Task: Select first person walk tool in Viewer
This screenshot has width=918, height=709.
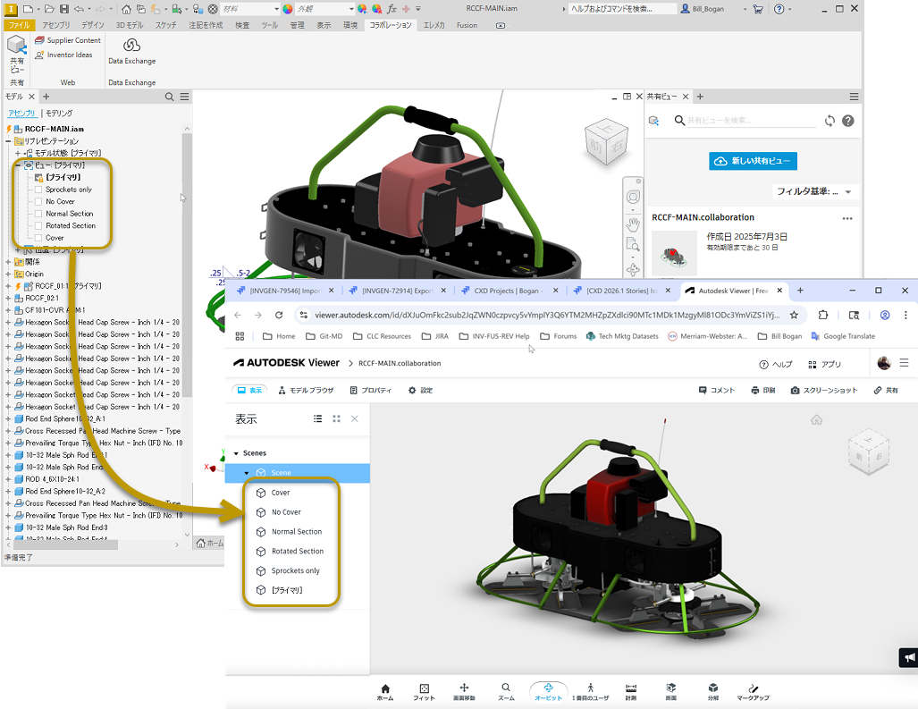Action: pos(590,691)
